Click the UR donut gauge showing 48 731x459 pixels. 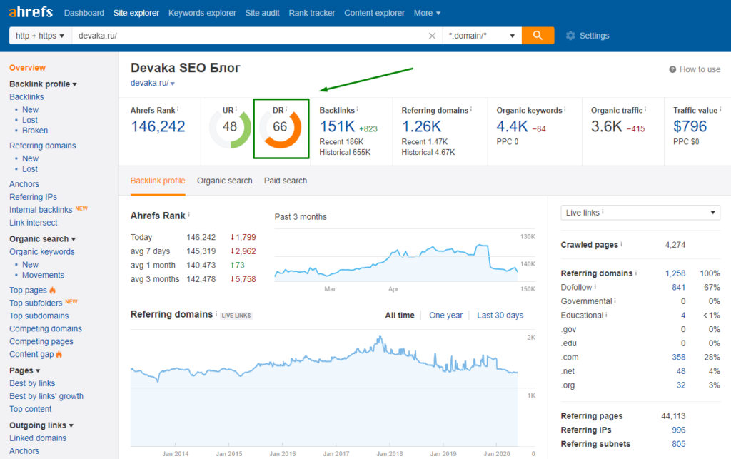[230, 127]
